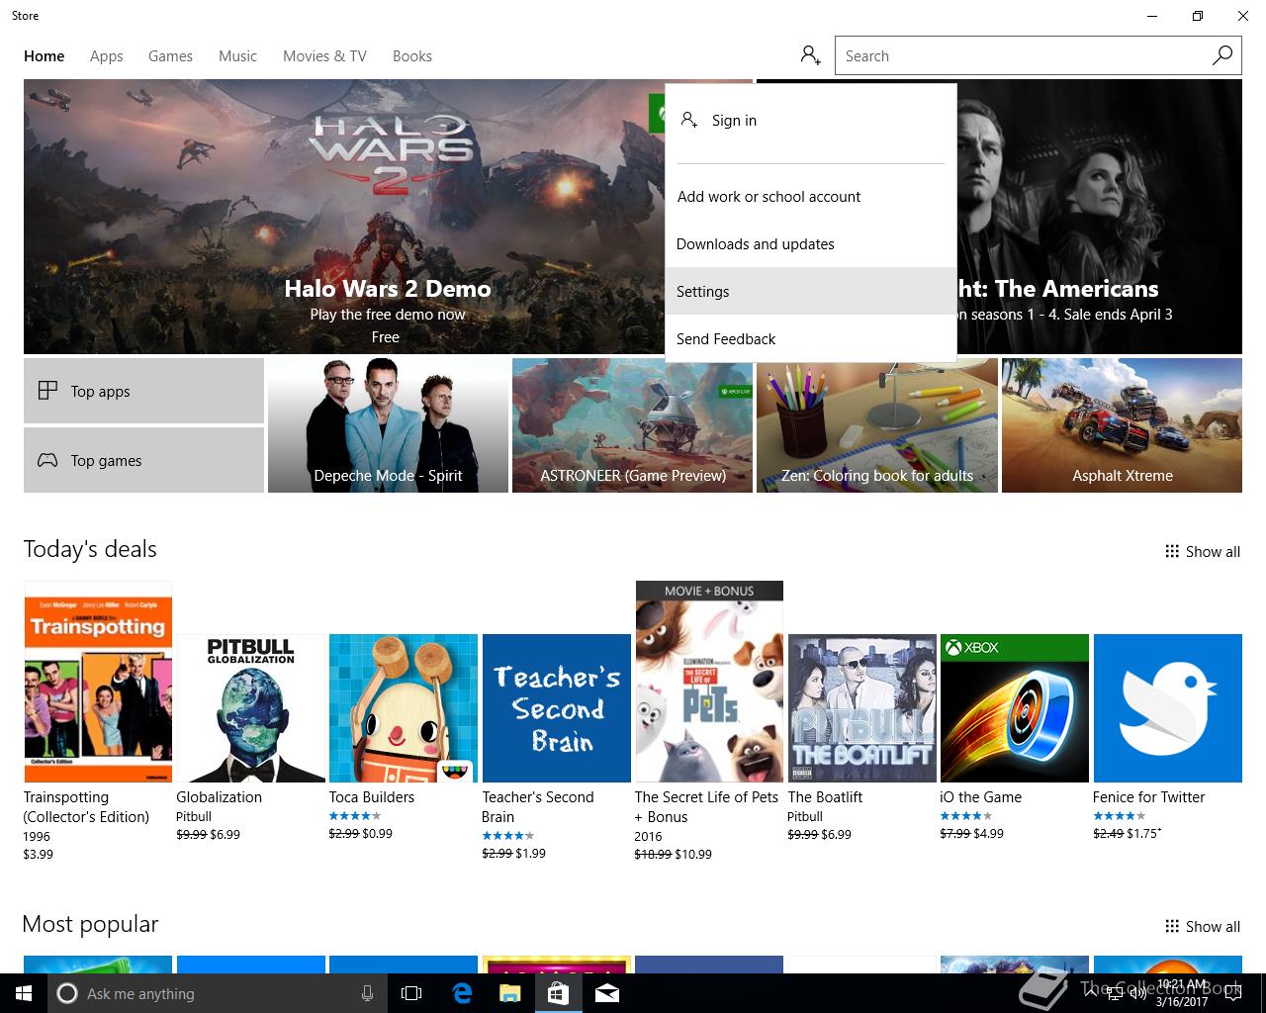Click the Store taskbar icon
Image resolution: width=1266 pixels, height=1013 pixels.
tap(558, 993)
